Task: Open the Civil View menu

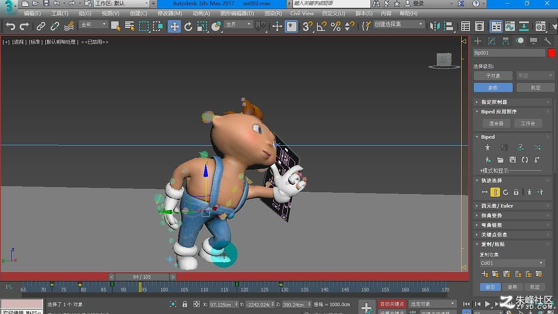Action: click(x=302, y=14)
